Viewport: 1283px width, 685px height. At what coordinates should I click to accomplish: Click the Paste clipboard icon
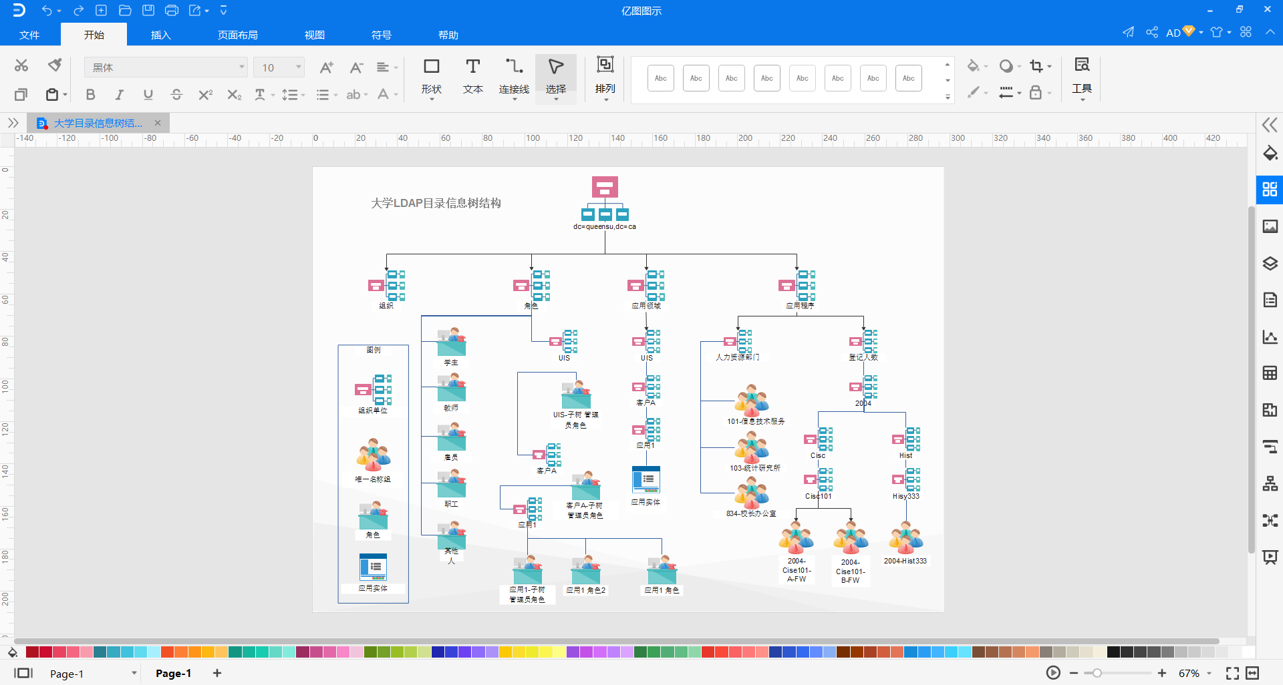[x=52, y=94]
